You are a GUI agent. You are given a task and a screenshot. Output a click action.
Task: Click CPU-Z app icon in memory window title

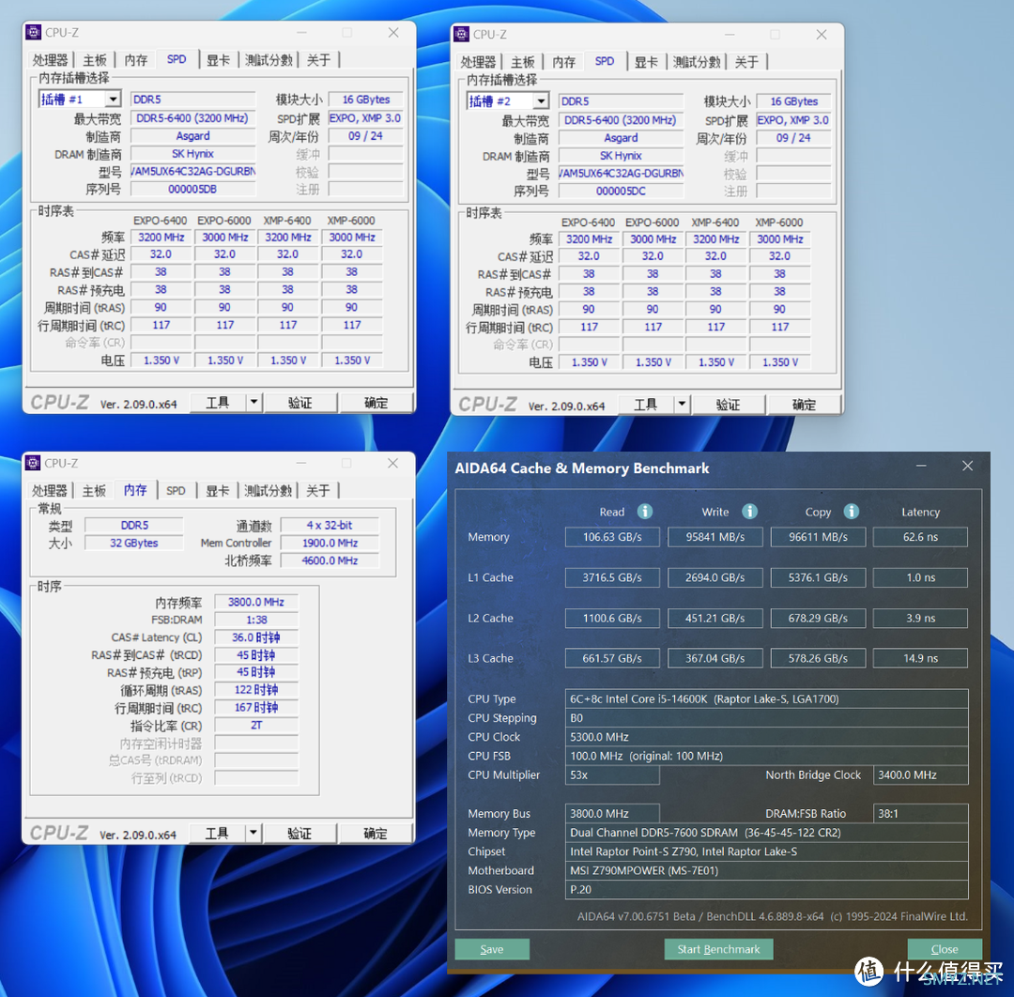33,463
